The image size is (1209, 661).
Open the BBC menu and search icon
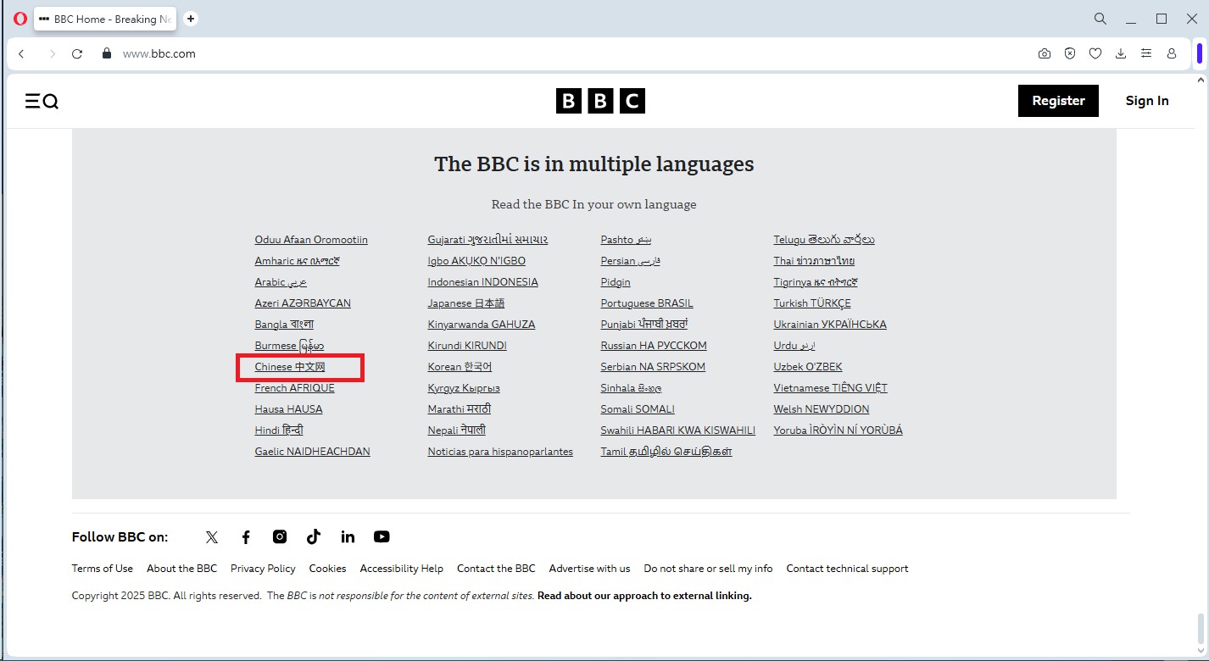point(42,102)
